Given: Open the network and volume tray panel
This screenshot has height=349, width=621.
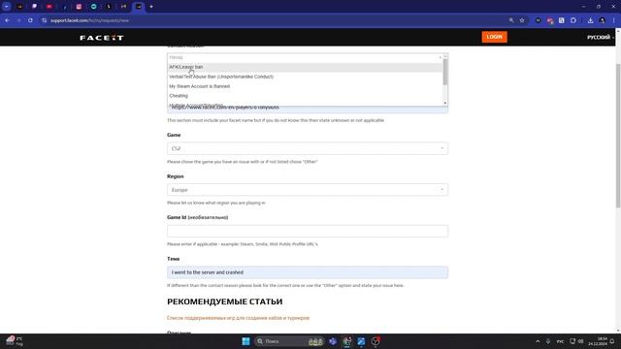Looking at the screenshot, I should (x=576, y=341).
